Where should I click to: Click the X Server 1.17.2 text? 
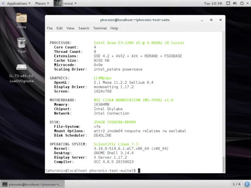click(110, 157)
